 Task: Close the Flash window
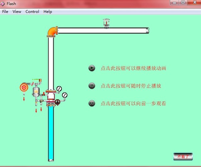pos(195,2)
